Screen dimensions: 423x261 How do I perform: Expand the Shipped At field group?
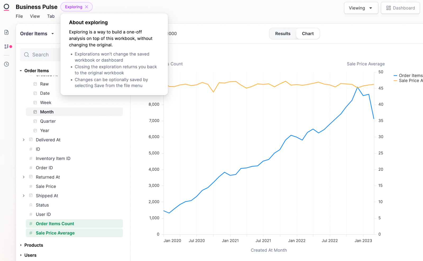tap(24, 196)
